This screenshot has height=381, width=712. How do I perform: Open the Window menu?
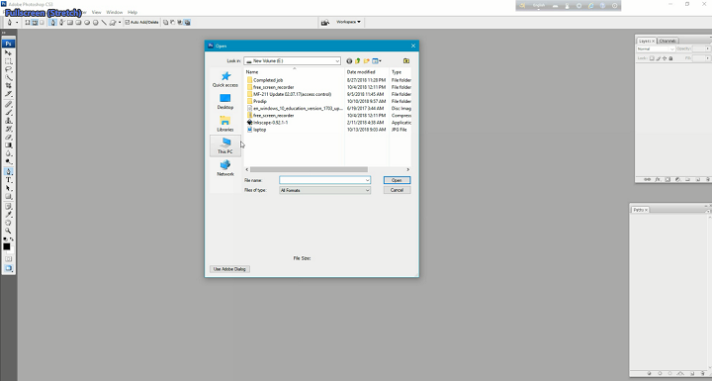[114, 12]
